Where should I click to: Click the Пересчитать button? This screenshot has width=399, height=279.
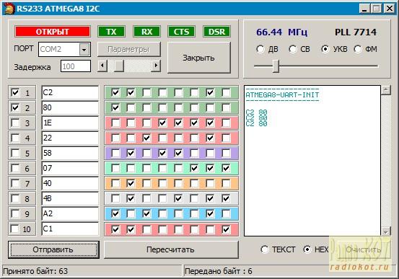tap(171, 249)
